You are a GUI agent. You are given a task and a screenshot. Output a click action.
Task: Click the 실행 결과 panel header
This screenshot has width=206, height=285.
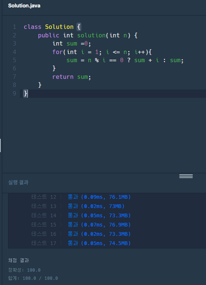point(18,182)
